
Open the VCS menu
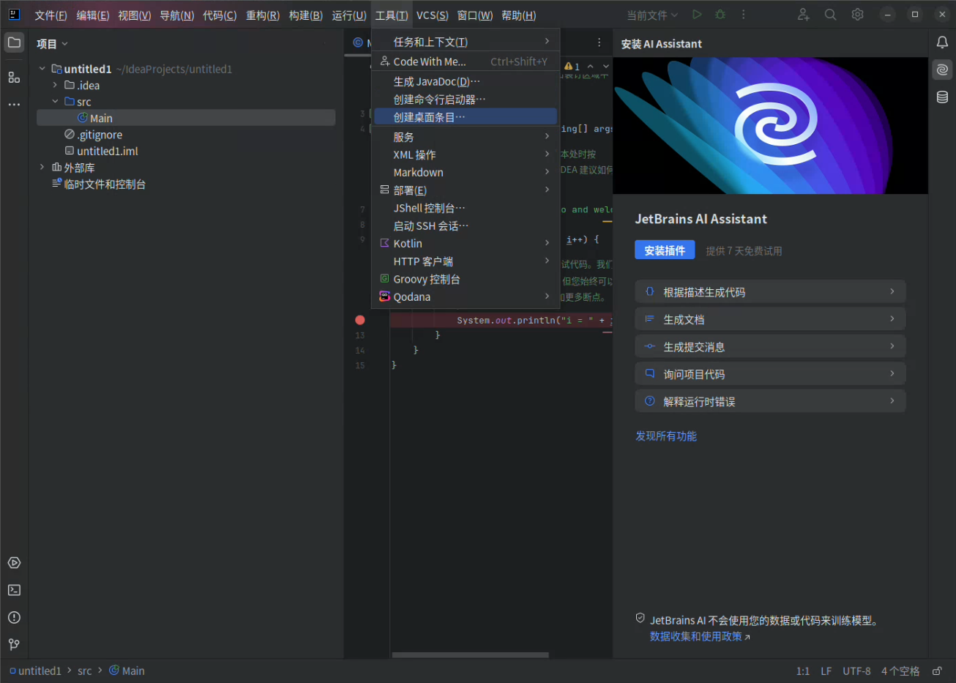(x=432, y=15)
